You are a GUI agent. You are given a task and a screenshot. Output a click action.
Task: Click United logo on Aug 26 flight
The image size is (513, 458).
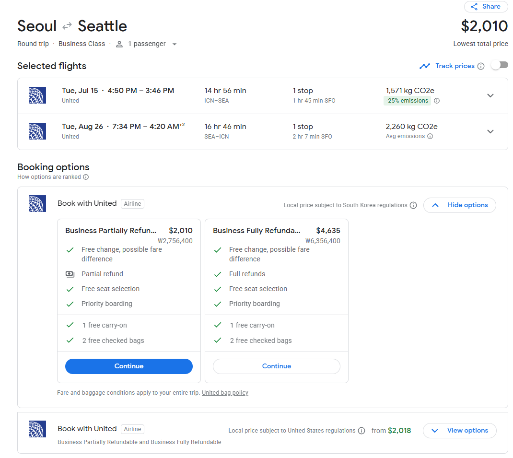tap(37, 131)
